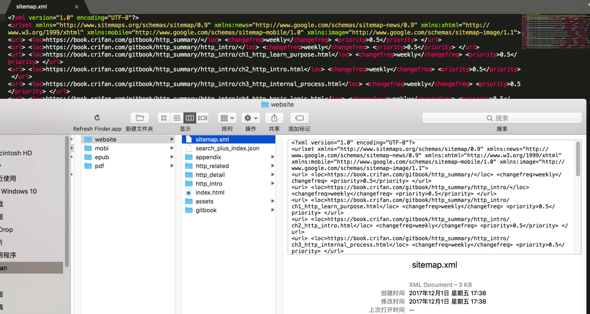Select the website folder in column
This screenshot has height=314, width=590.
128,140
